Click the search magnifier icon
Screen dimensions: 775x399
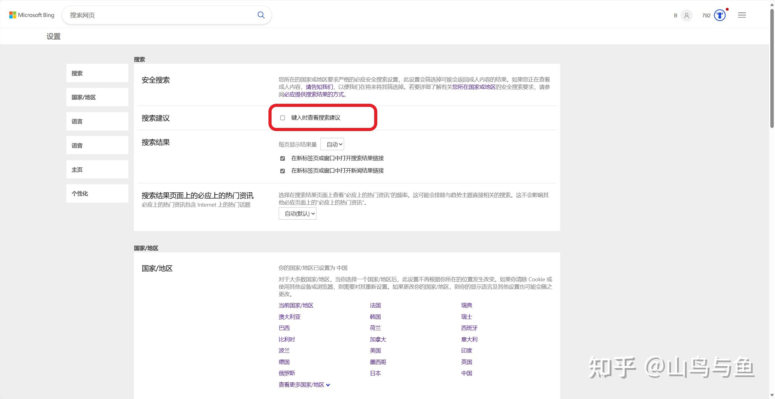pos(261,15)
